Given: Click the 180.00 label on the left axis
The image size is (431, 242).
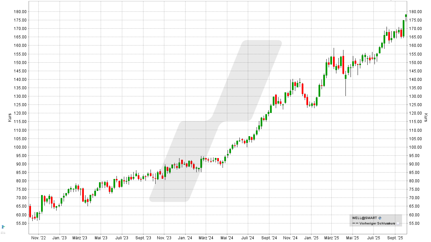Looking at the screenshot, I should coord(20,11).
